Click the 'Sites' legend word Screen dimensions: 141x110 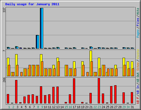pos(138,67)
